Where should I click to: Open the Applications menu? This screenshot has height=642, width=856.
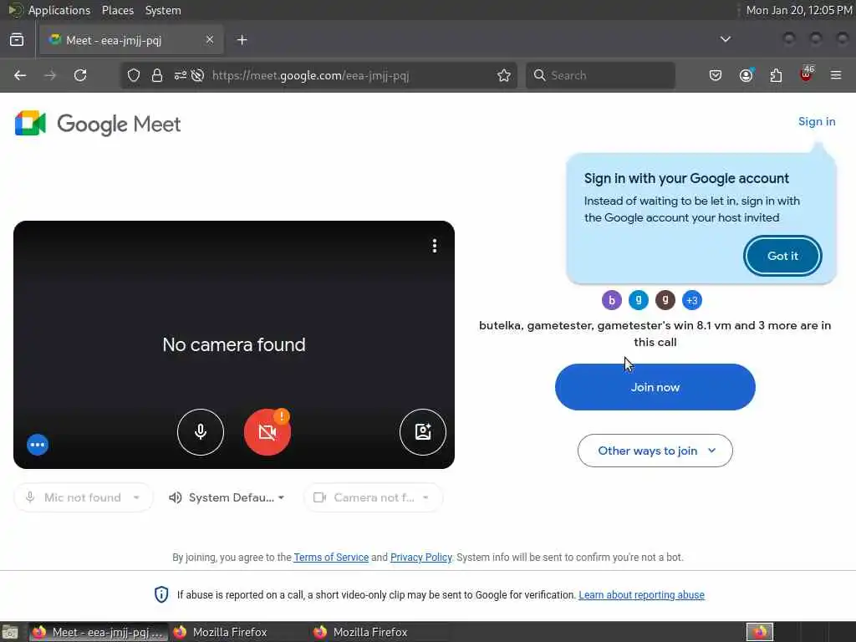pyautogui.click(x=59, y=10)
